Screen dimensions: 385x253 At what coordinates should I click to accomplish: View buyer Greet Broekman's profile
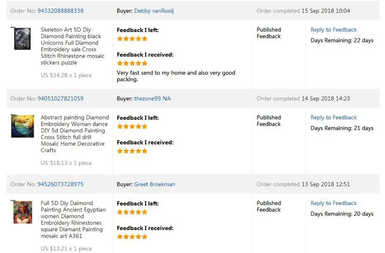[154, 184]
